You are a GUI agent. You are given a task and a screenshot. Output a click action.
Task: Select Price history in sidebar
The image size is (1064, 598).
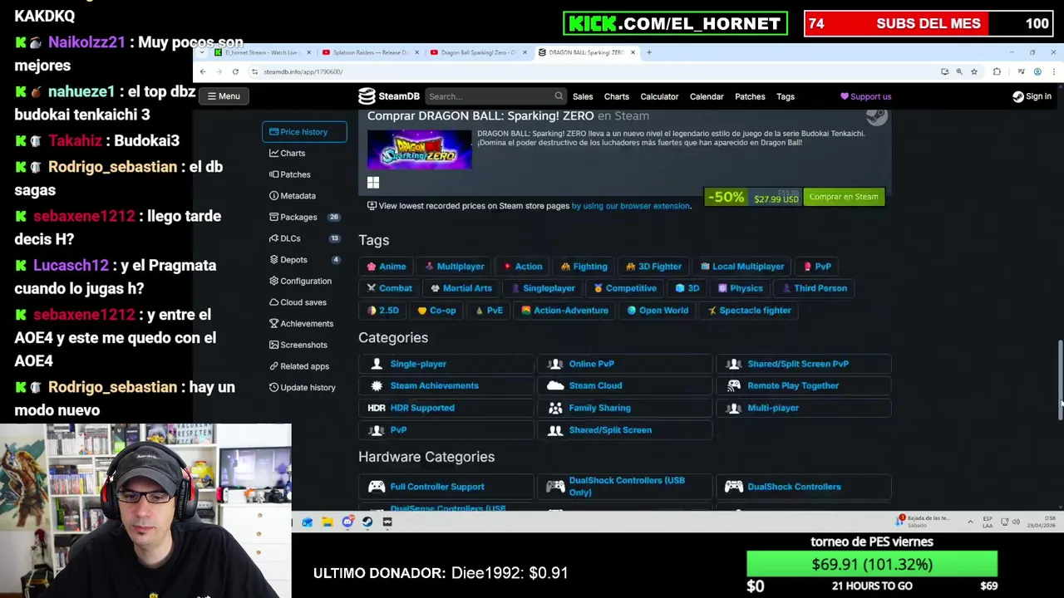304,131
